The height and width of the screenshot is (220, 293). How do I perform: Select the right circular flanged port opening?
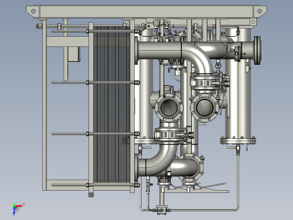coord(205,108)
